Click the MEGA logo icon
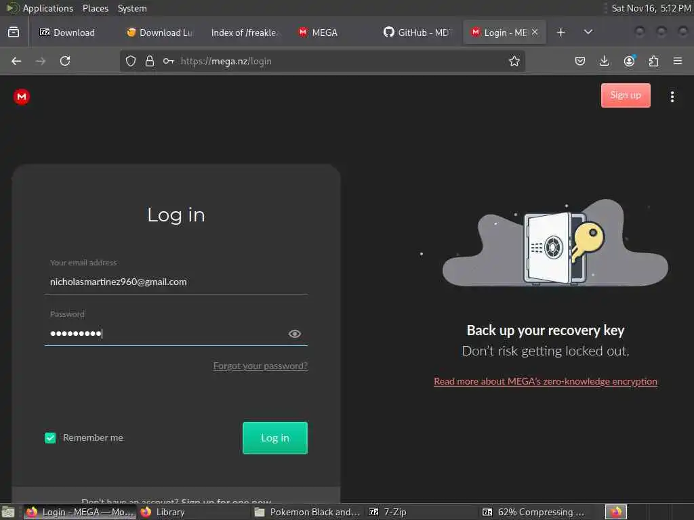Viewport: 694px width, 520px height. pyautogui.click(x=21, y=96)
